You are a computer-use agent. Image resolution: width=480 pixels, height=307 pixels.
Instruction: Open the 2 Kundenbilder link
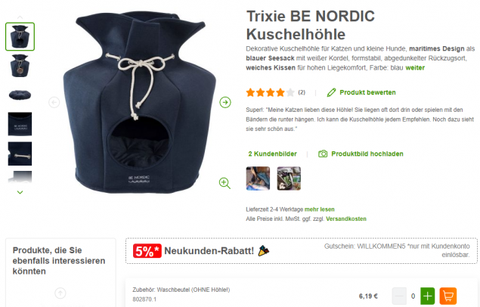tap(272, 154)
